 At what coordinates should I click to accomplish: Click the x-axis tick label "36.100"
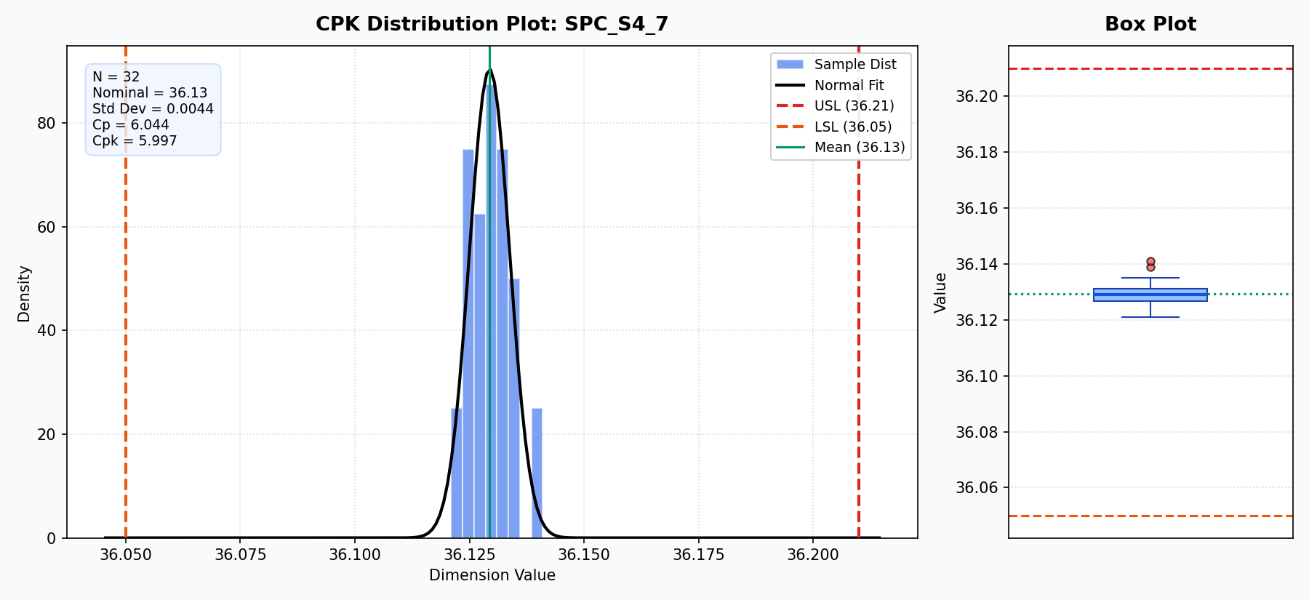tap(355, 555)
